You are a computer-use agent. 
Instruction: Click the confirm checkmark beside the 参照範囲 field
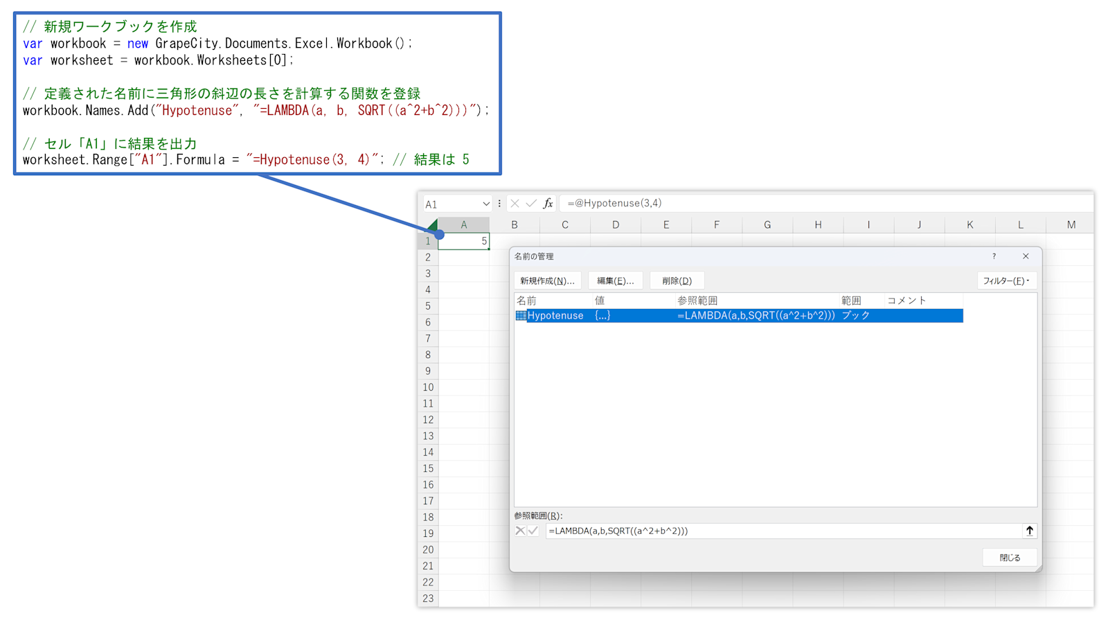click(533, 531)
